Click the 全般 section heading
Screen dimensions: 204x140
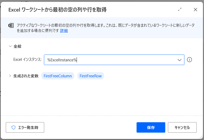tap(18, 46)
